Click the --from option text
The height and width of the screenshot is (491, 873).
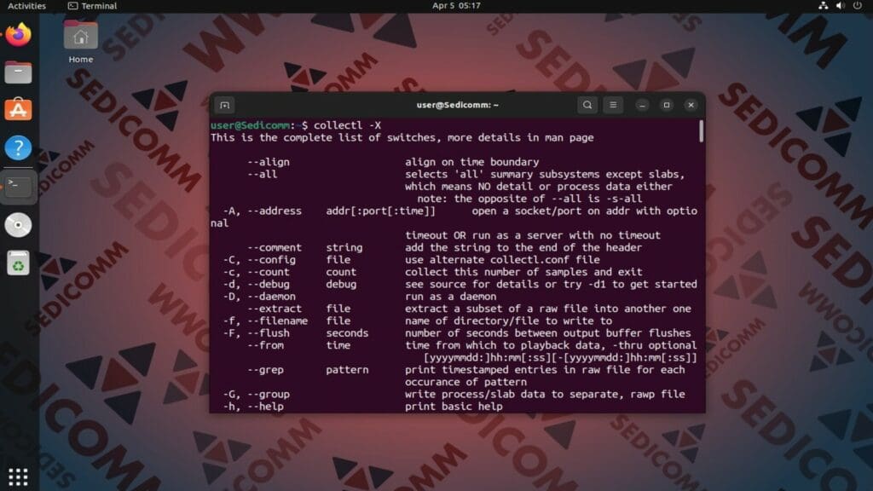(x=265, y=345)
